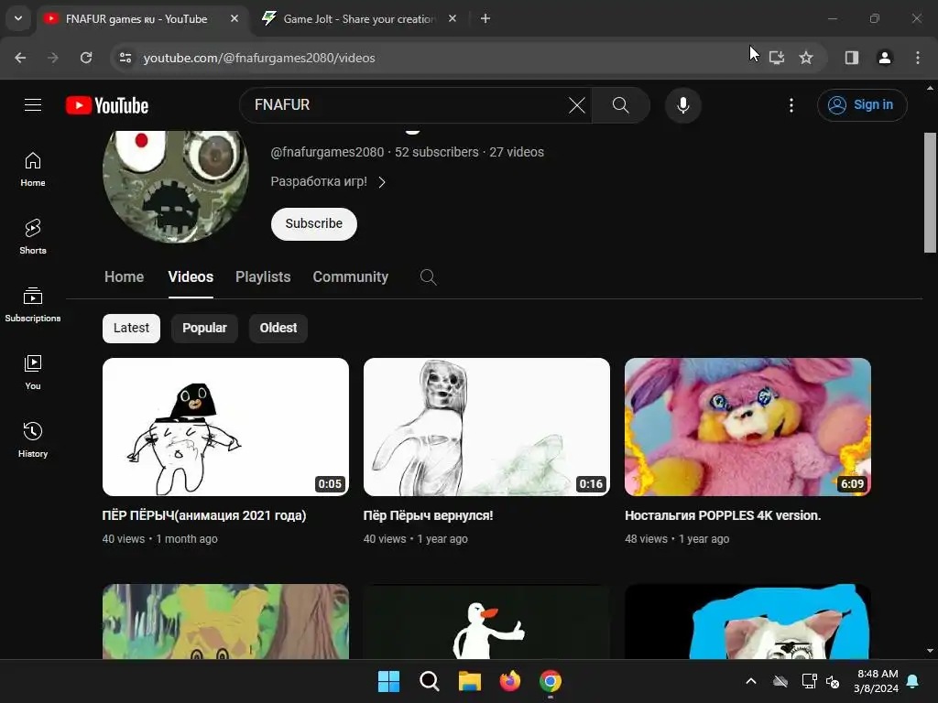Go back with the browser back arrow
The image size is (938, 703).
click(20, 58)
